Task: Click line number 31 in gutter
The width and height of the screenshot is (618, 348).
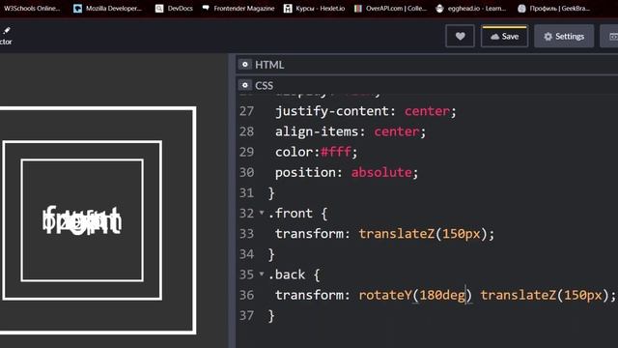Action: [247, 193]
